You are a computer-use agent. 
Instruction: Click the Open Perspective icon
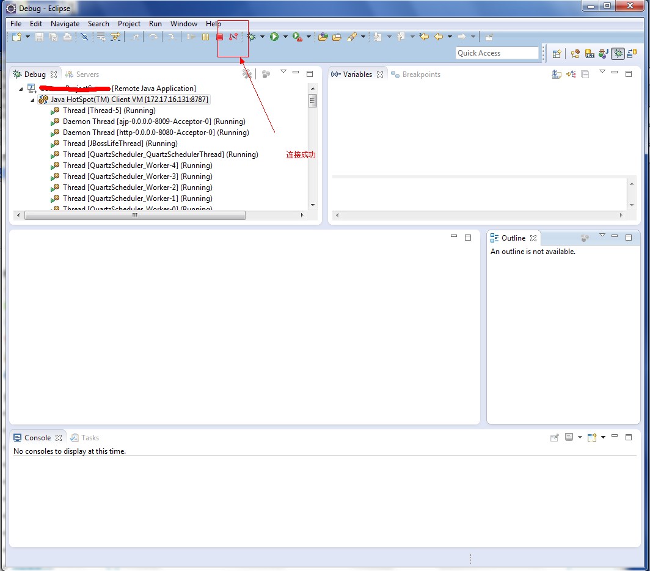557,54
